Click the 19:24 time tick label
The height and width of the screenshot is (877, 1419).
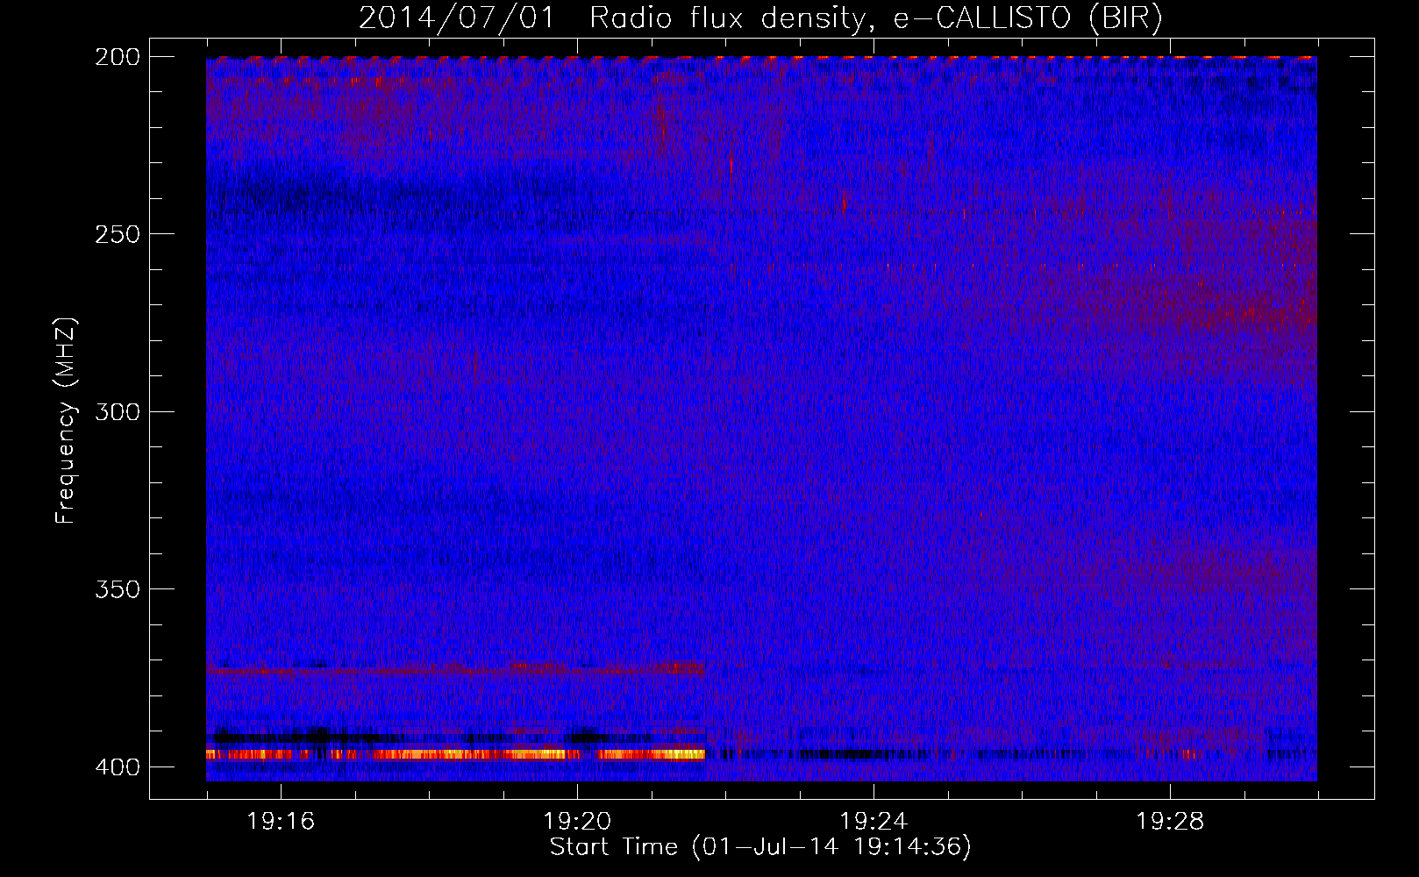(x=874, y=821)
